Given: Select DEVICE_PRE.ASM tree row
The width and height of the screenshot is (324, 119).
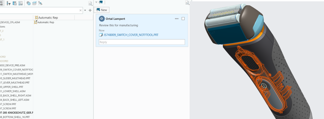Looking at the screenshot, I should [12, 65].
